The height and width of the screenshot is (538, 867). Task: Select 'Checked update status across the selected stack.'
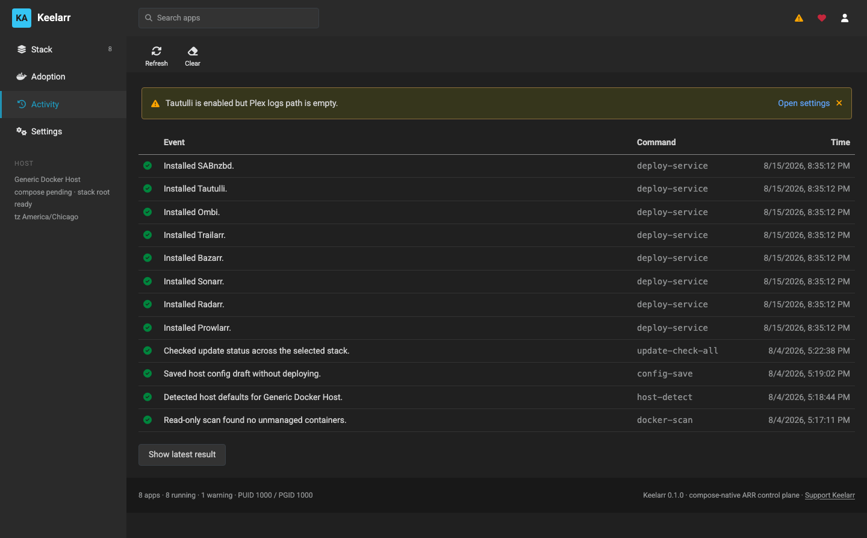(256, 351)
